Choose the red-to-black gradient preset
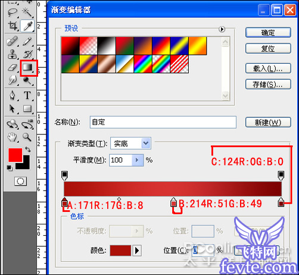The width and height of the screenshot is (299, 275). coord(70,46)
